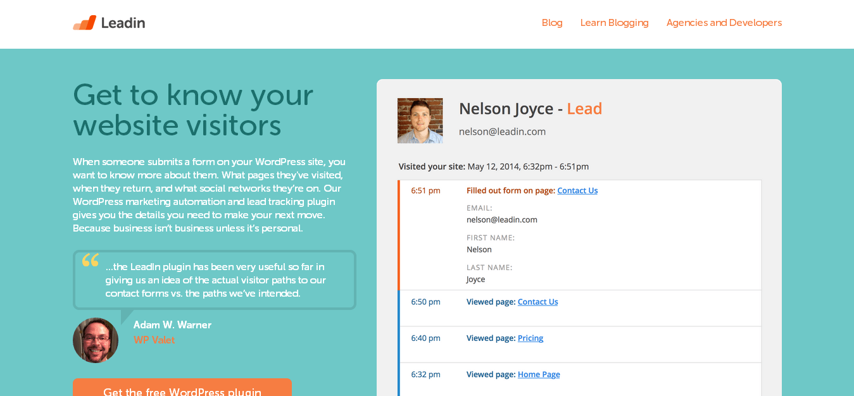The image size is (854, 396).
Task: Click the intro paragraph about WordPress forms
Action: (x=210, y=195)
